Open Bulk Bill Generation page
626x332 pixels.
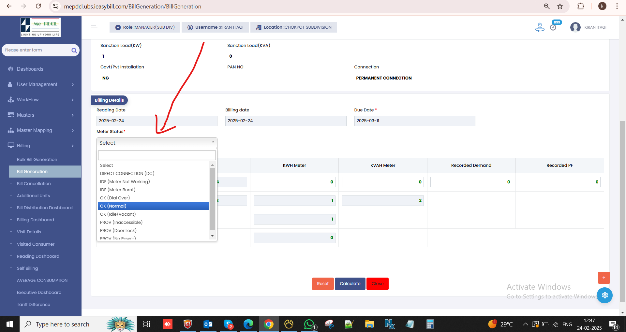click(x=37, y=159)
